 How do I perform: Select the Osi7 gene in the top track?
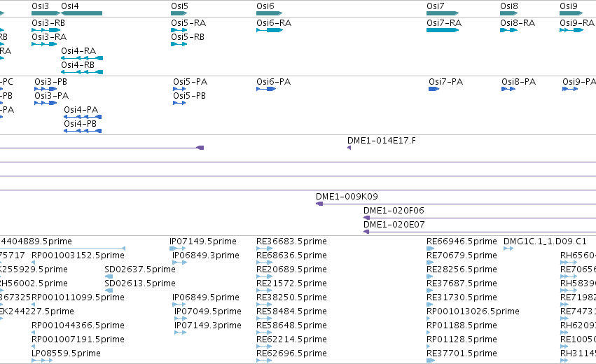pyautogui.click(x=443, y=13)
